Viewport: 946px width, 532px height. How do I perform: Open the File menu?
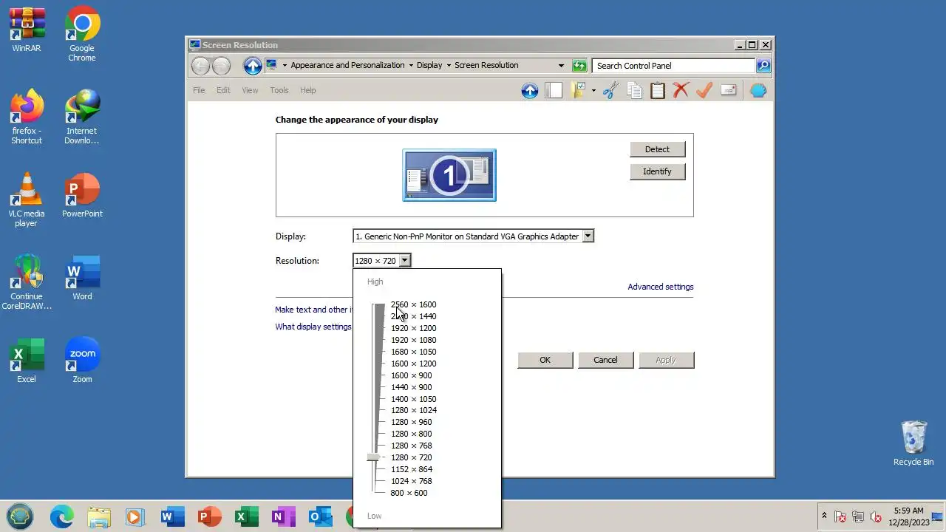(x=199, y=90)
